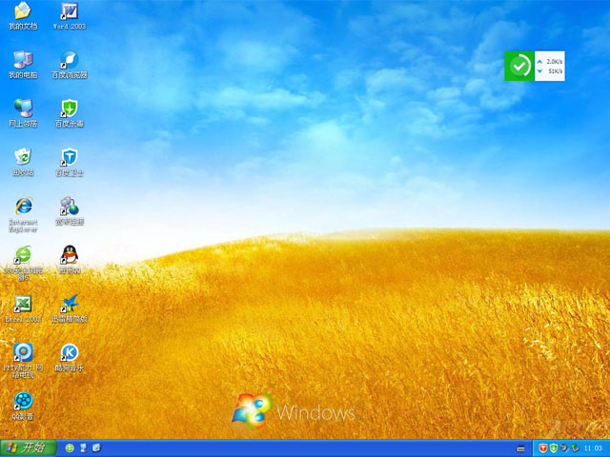This screenshot has width=610, height=457.
Task: Select the 百度杀毒 antivirus shortcut
Action: pyautogui.click(x=70, y=113)
